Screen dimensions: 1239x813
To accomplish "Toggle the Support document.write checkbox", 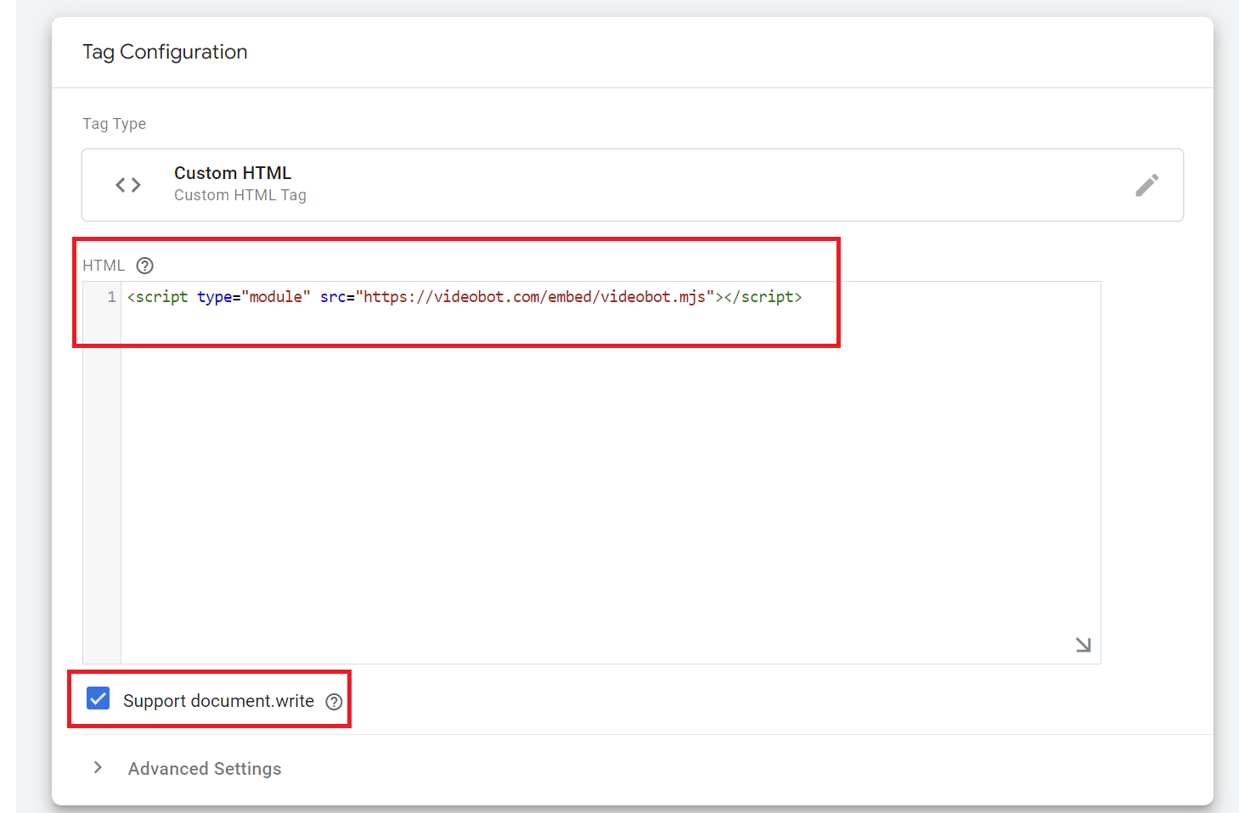I will click(x=99, y=699).
